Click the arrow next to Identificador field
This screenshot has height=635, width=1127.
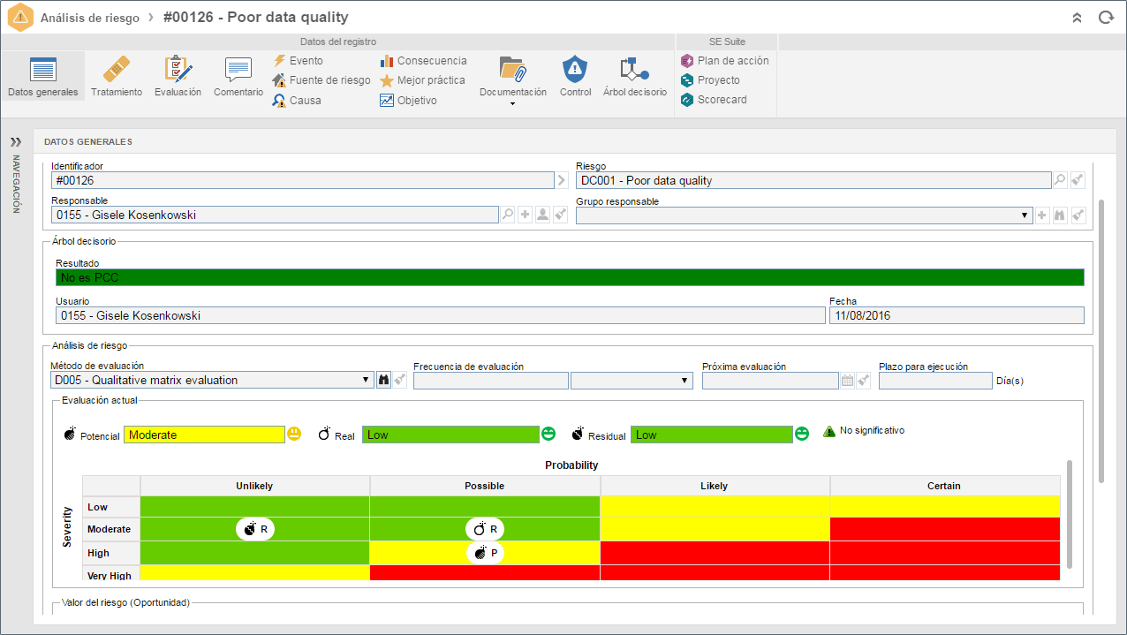tap(562, 180)
